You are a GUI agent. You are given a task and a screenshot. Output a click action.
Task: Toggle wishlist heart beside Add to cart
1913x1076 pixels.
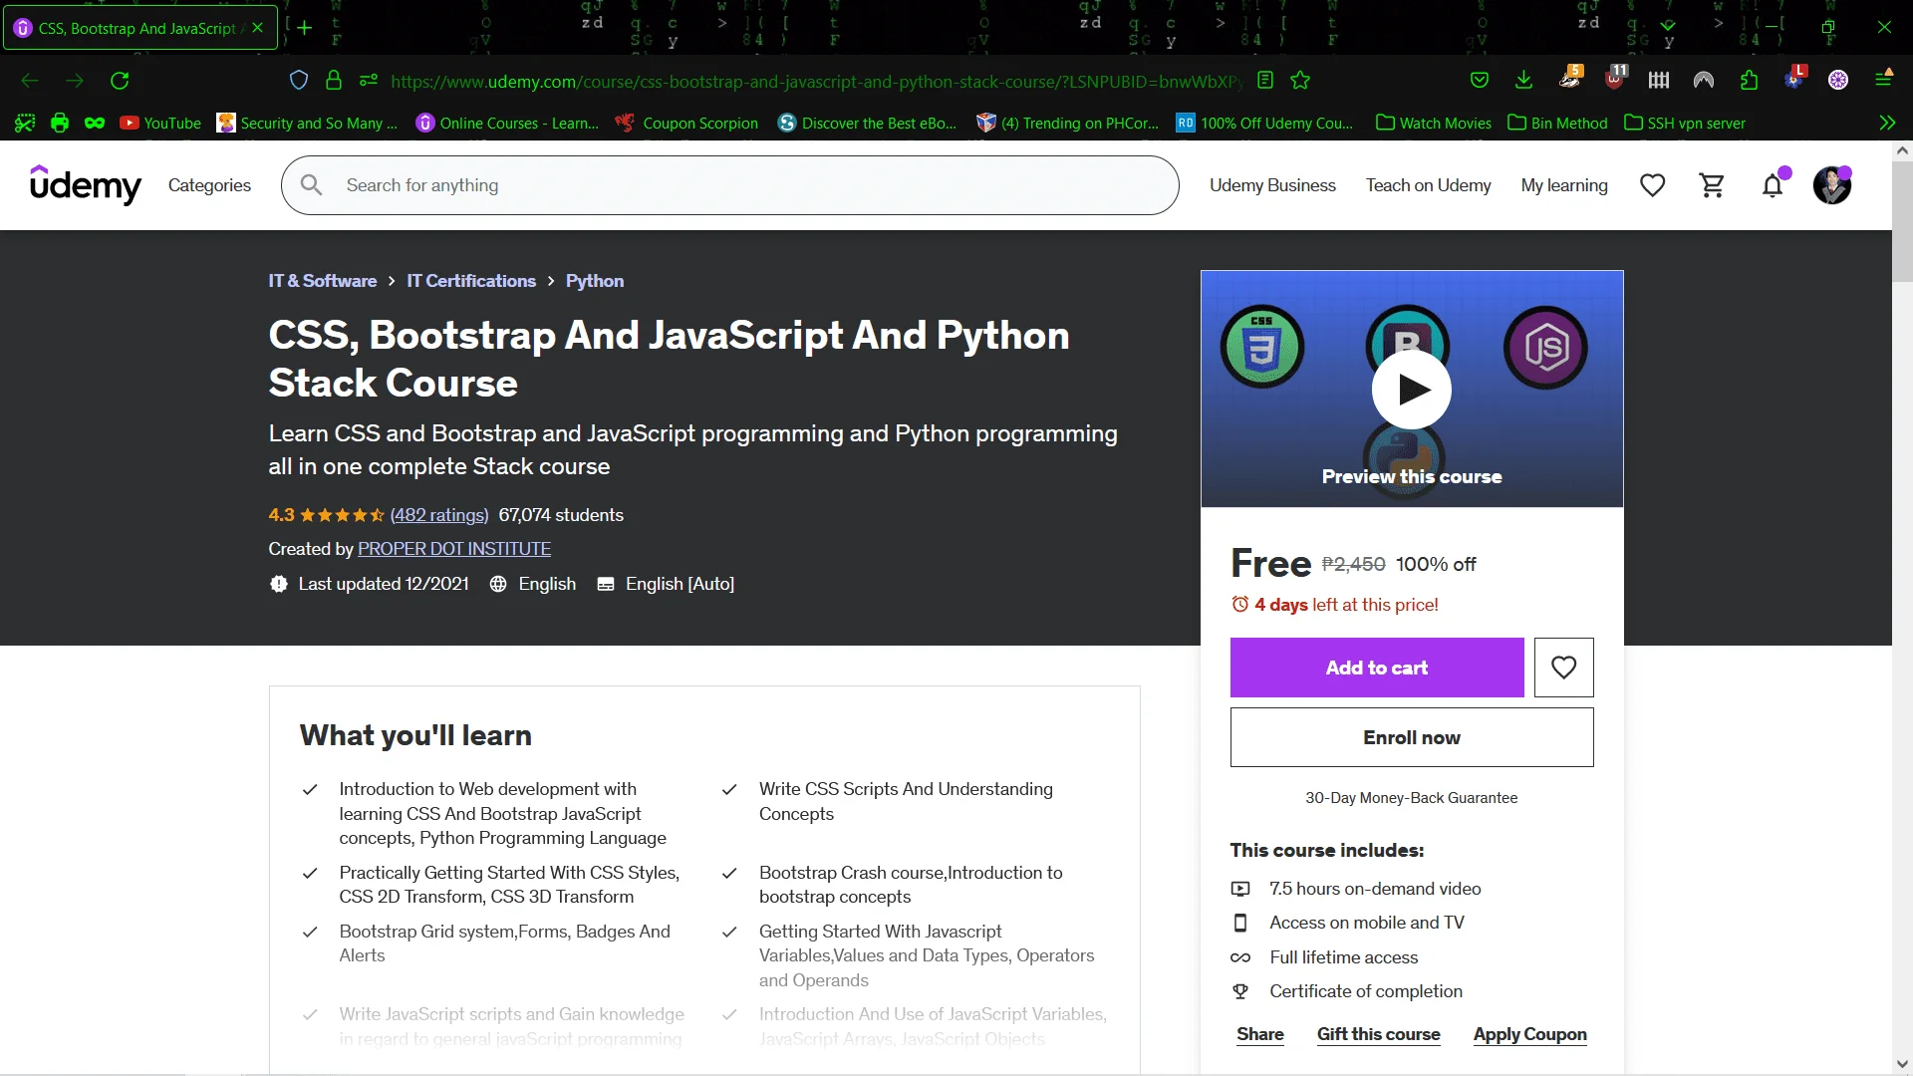(x=1563, y=668)
